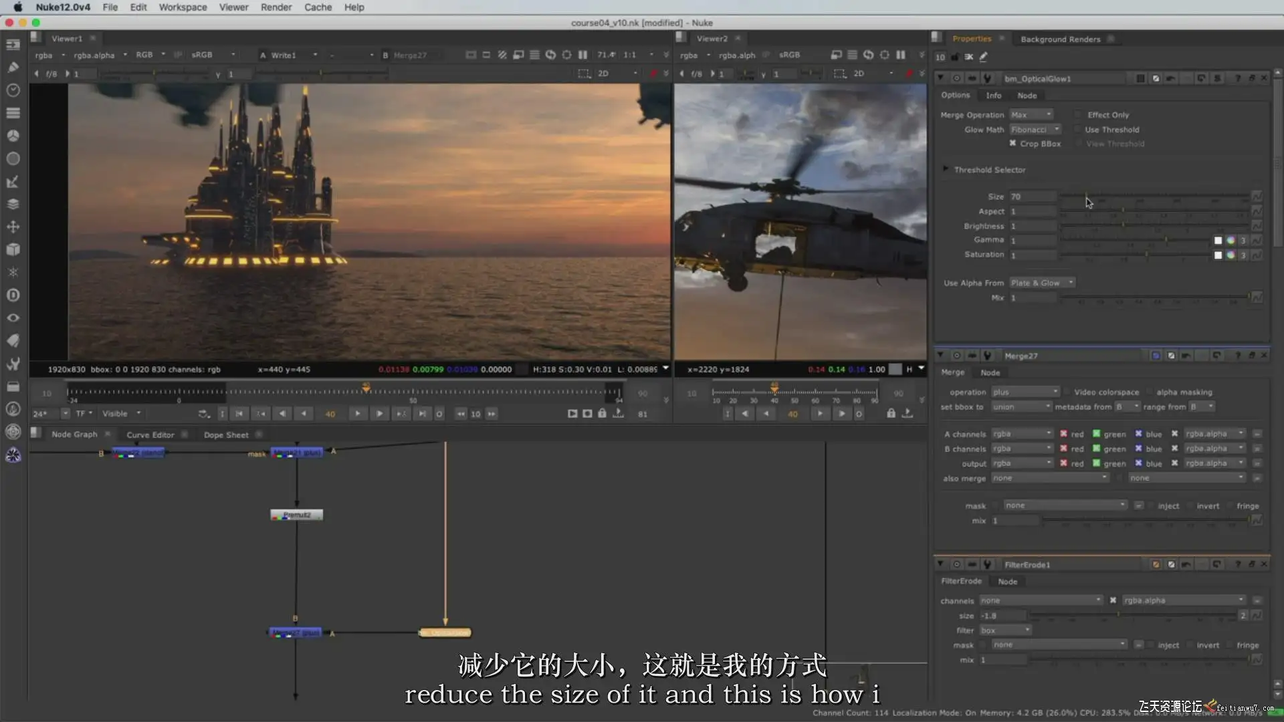Screen dimensions: 1284x722
Task: Enable the Effect Only checkbox
Action: click(x=1078, y=115)
